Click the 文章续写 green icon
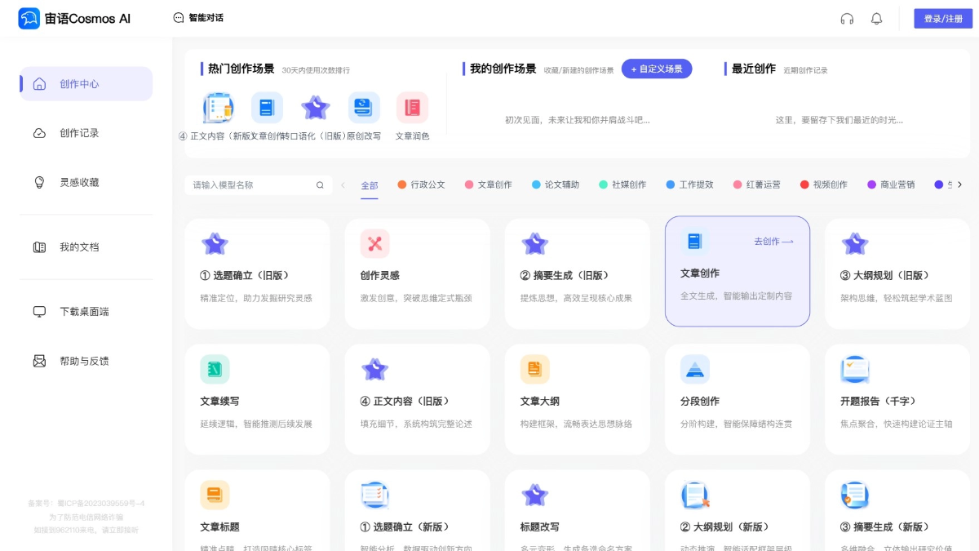 click(x=215, y=369)
